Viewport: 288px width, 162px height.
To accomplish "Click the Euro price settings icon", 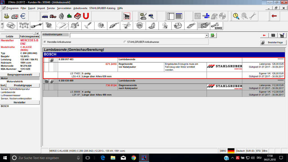I will click(23, 16).
